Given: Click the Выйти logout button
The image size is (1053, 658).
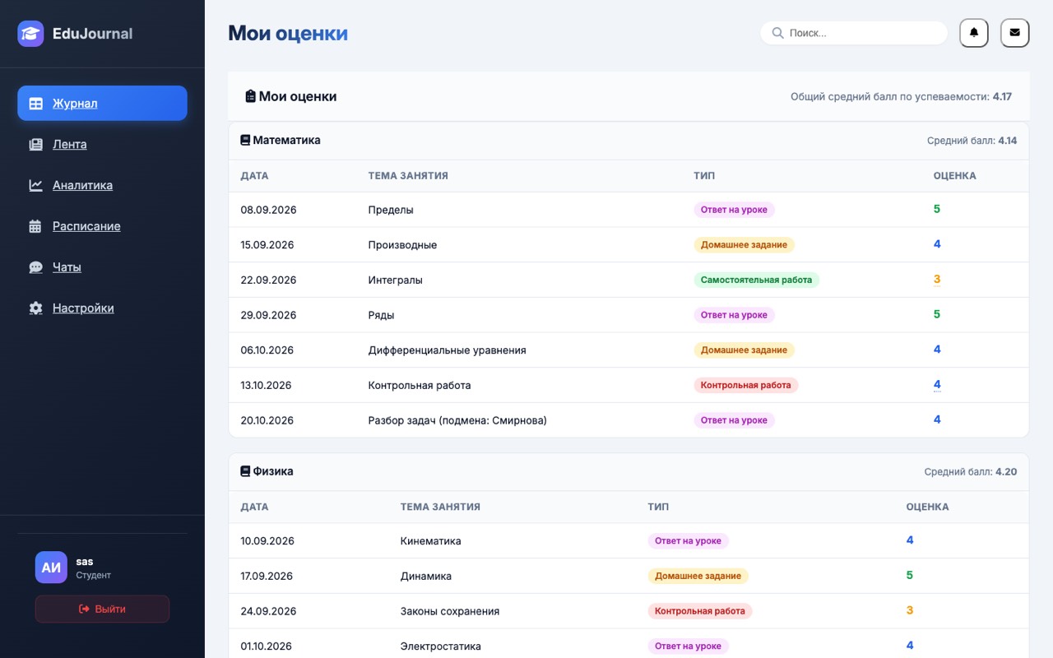Looking at the screenshot, I should pos(102,609).
